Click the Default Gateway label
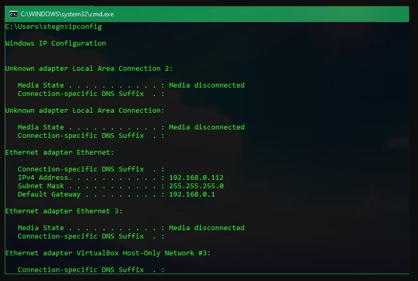The width and height of the screenshot is (418, 281). (x=49, y=194)
